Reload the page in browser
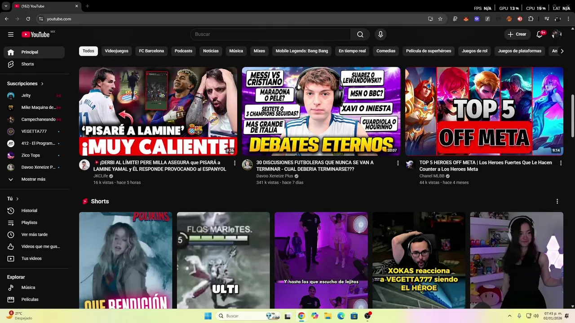Screen dimensions: 575x323 [x=28, y=19]
